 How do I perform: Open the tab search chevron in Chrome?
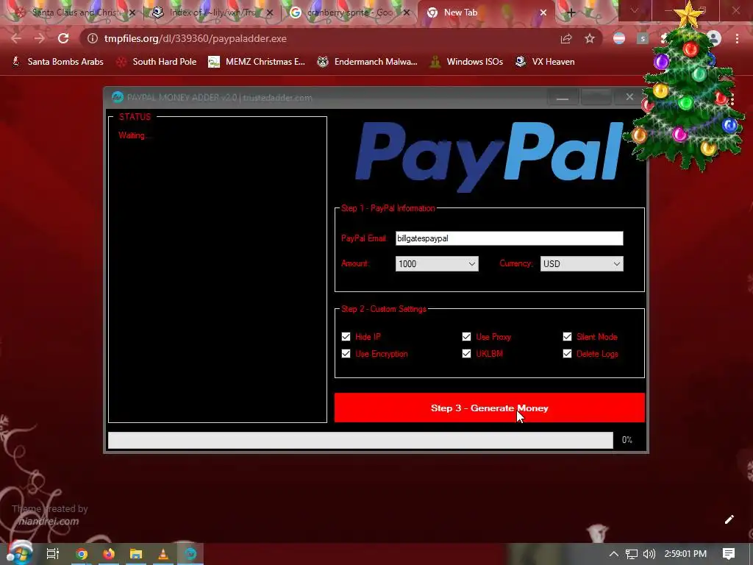pos(635,10)
